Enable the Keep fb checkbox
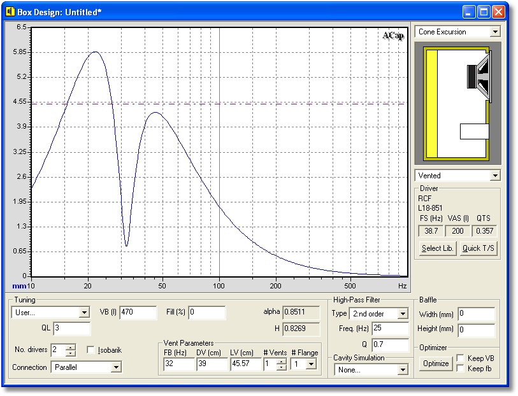Viewport: 518px width, 396px height. 460,369
